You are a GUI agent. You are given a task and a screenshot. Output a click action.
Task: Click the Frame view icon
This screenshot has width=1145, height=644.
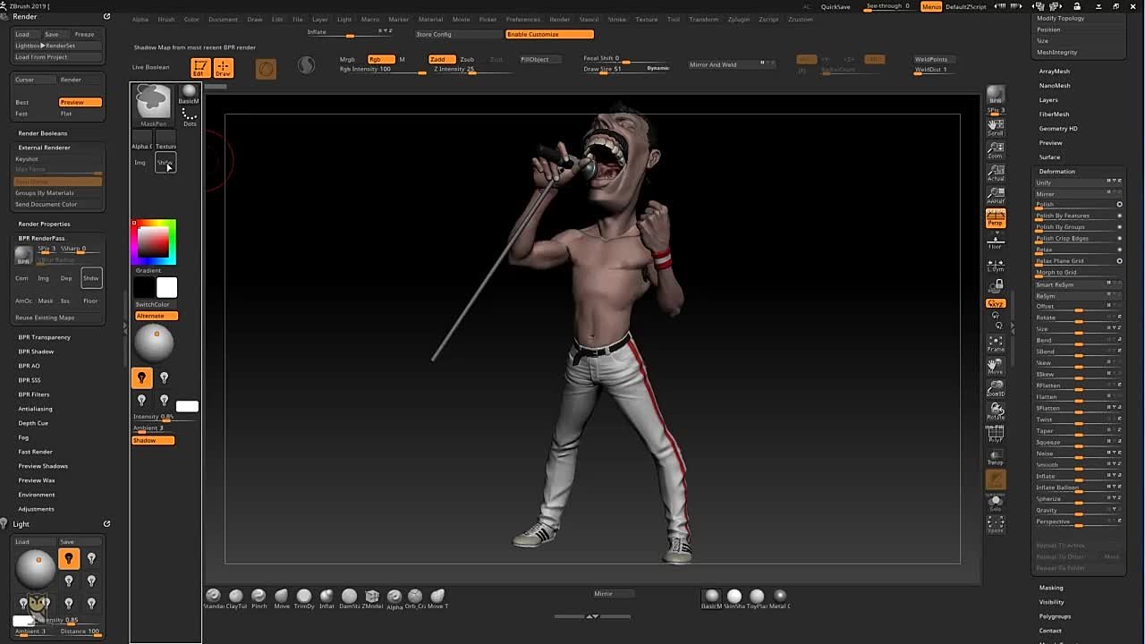click(996, 343)
